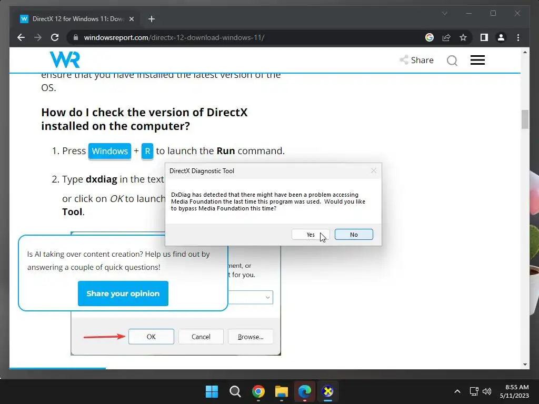Screen dimensions: 539x404
Task: Click the DirectX Diagnostic taskbar icon
Action: (327, 391)
